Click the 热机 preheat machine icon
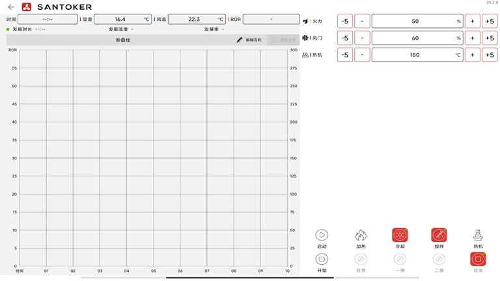Viewport: 500px width, 281px height. point(479,235)
